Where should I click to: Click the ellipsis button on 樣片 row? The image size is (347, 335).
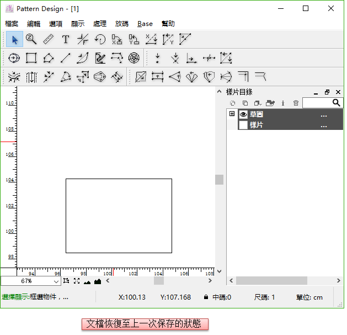[324, 125]
